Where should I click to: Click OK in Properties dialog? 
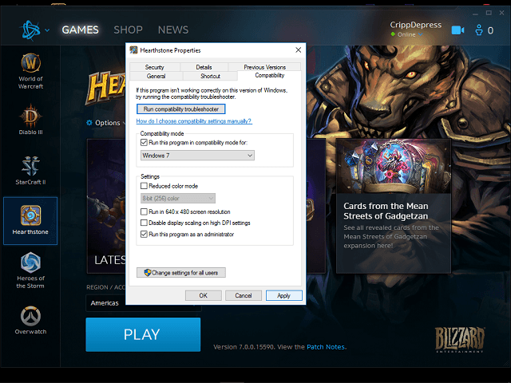(x=204, y=295)
